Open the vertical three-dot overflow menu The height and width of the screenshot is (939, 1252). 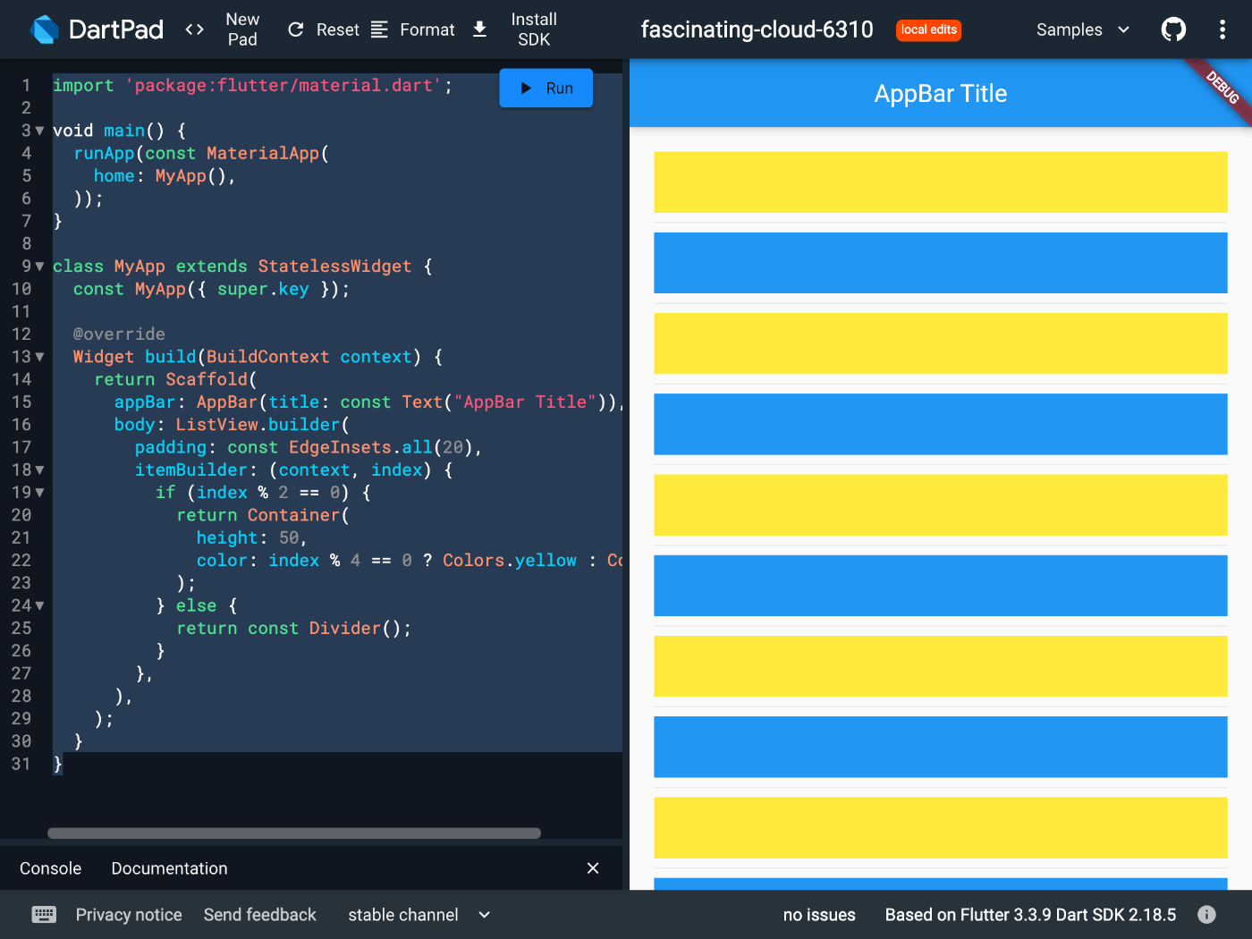tap(1222, 30)
